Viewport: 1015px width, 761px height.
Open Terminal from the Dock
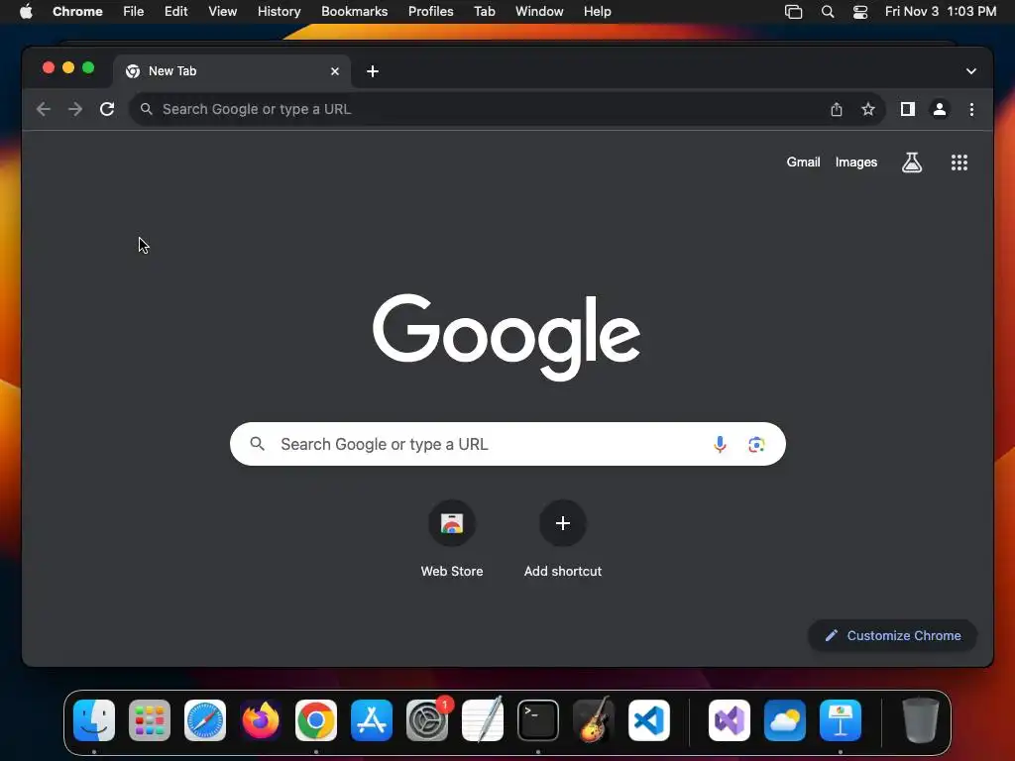538,720
